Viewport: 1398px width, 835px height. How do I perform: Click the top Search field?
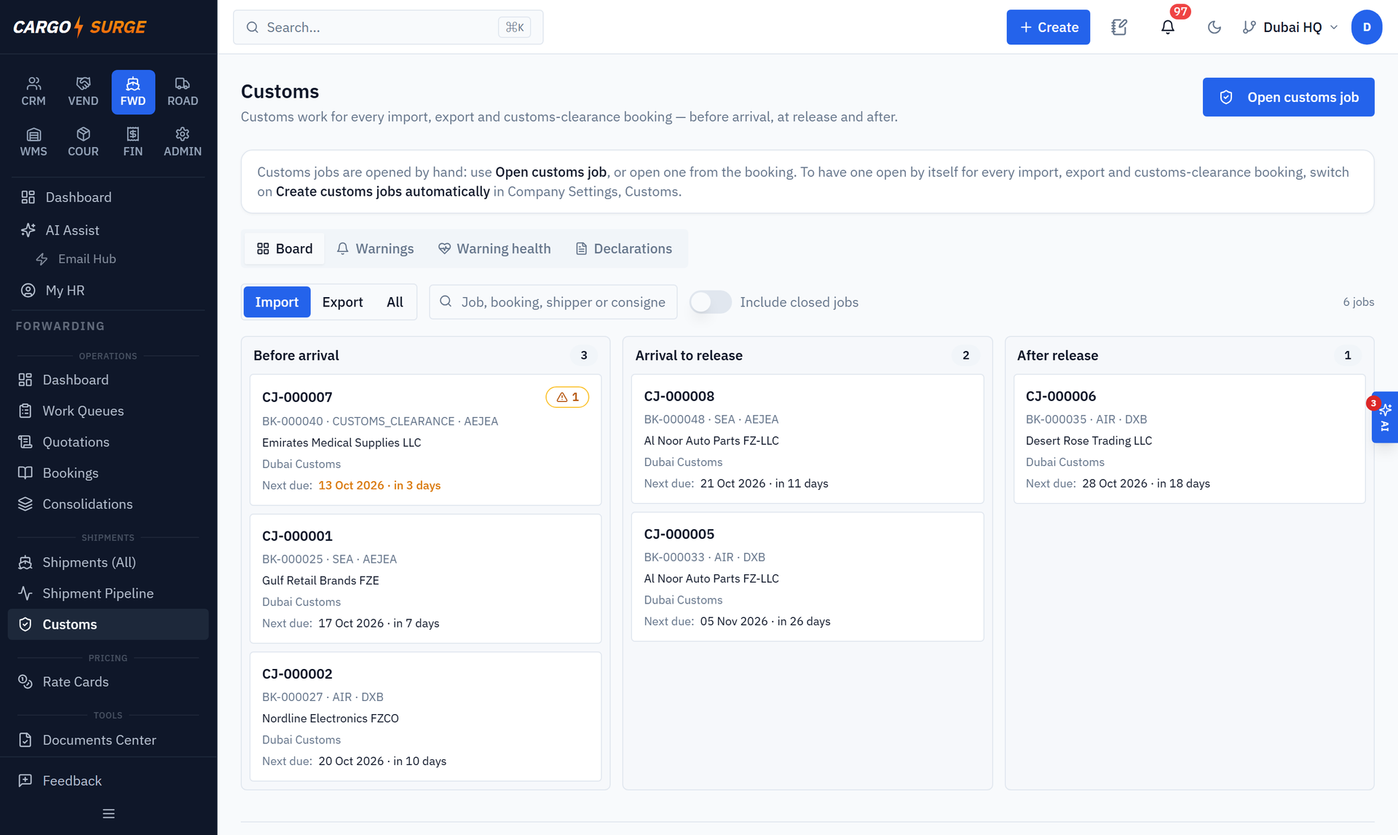[388, 27]
